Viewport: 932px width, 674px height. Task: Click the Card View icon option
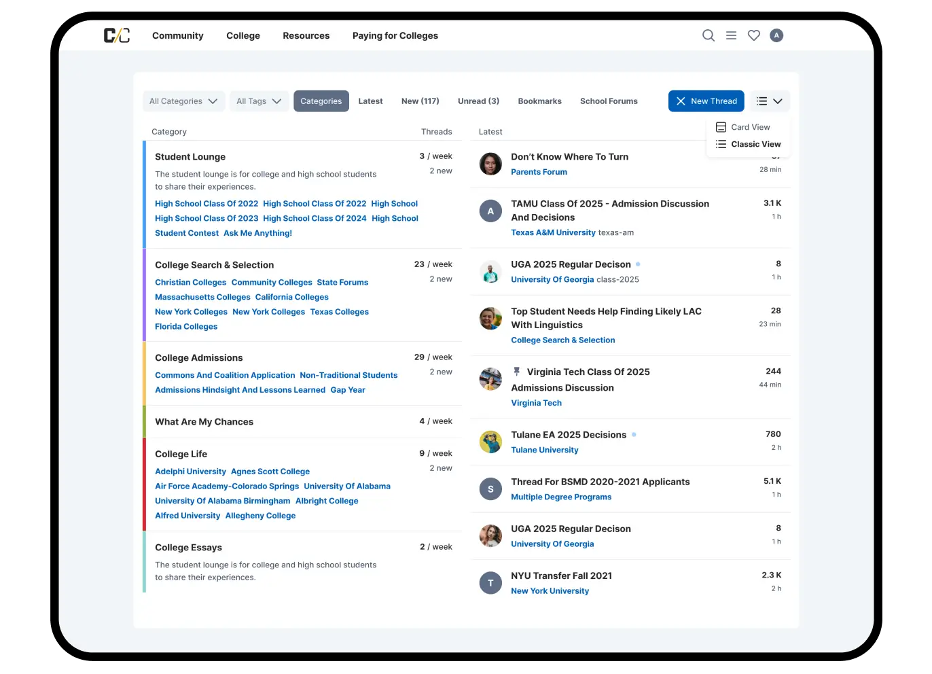coord(721,127)
